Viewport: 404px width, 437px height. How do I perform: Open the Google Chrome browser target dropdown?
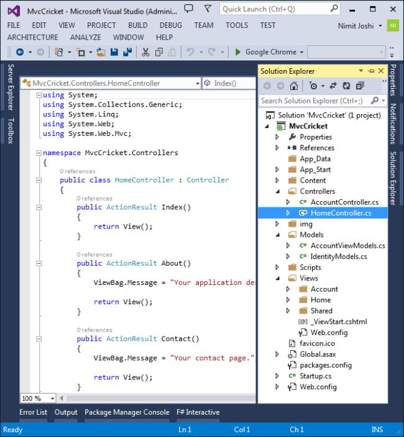(301, 52)
